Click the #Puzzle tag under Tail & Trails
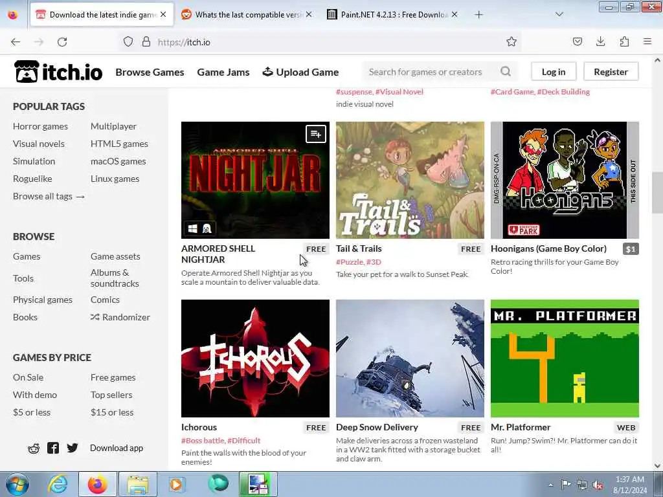663x497 pixels. 349,262
